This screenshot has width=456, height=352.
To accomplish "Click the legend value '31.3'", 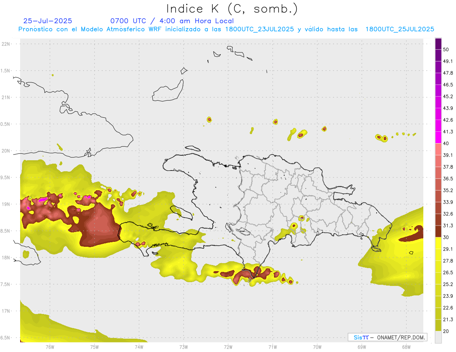I will [x=448, y=226].
